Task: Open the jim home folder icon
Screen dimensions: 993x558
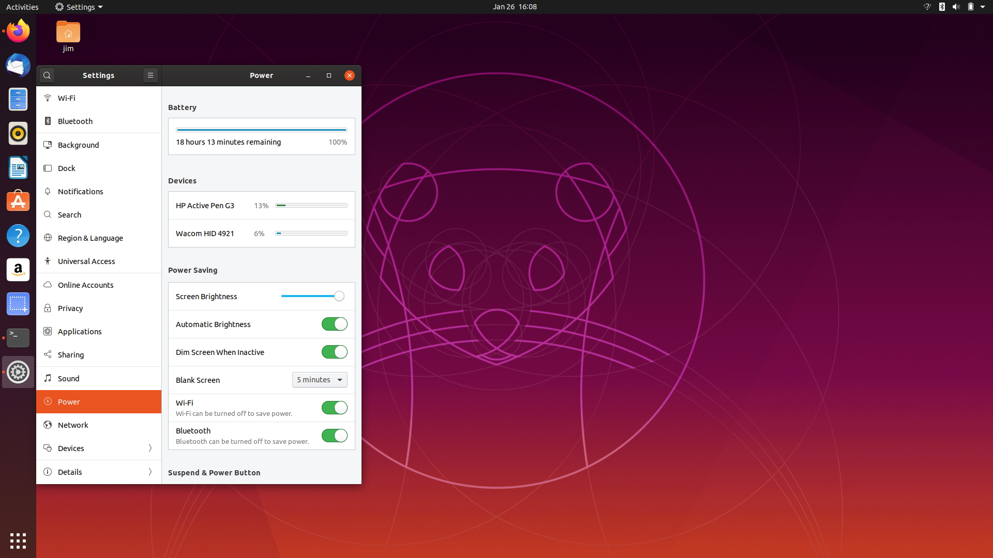Action: click(68, 33)
